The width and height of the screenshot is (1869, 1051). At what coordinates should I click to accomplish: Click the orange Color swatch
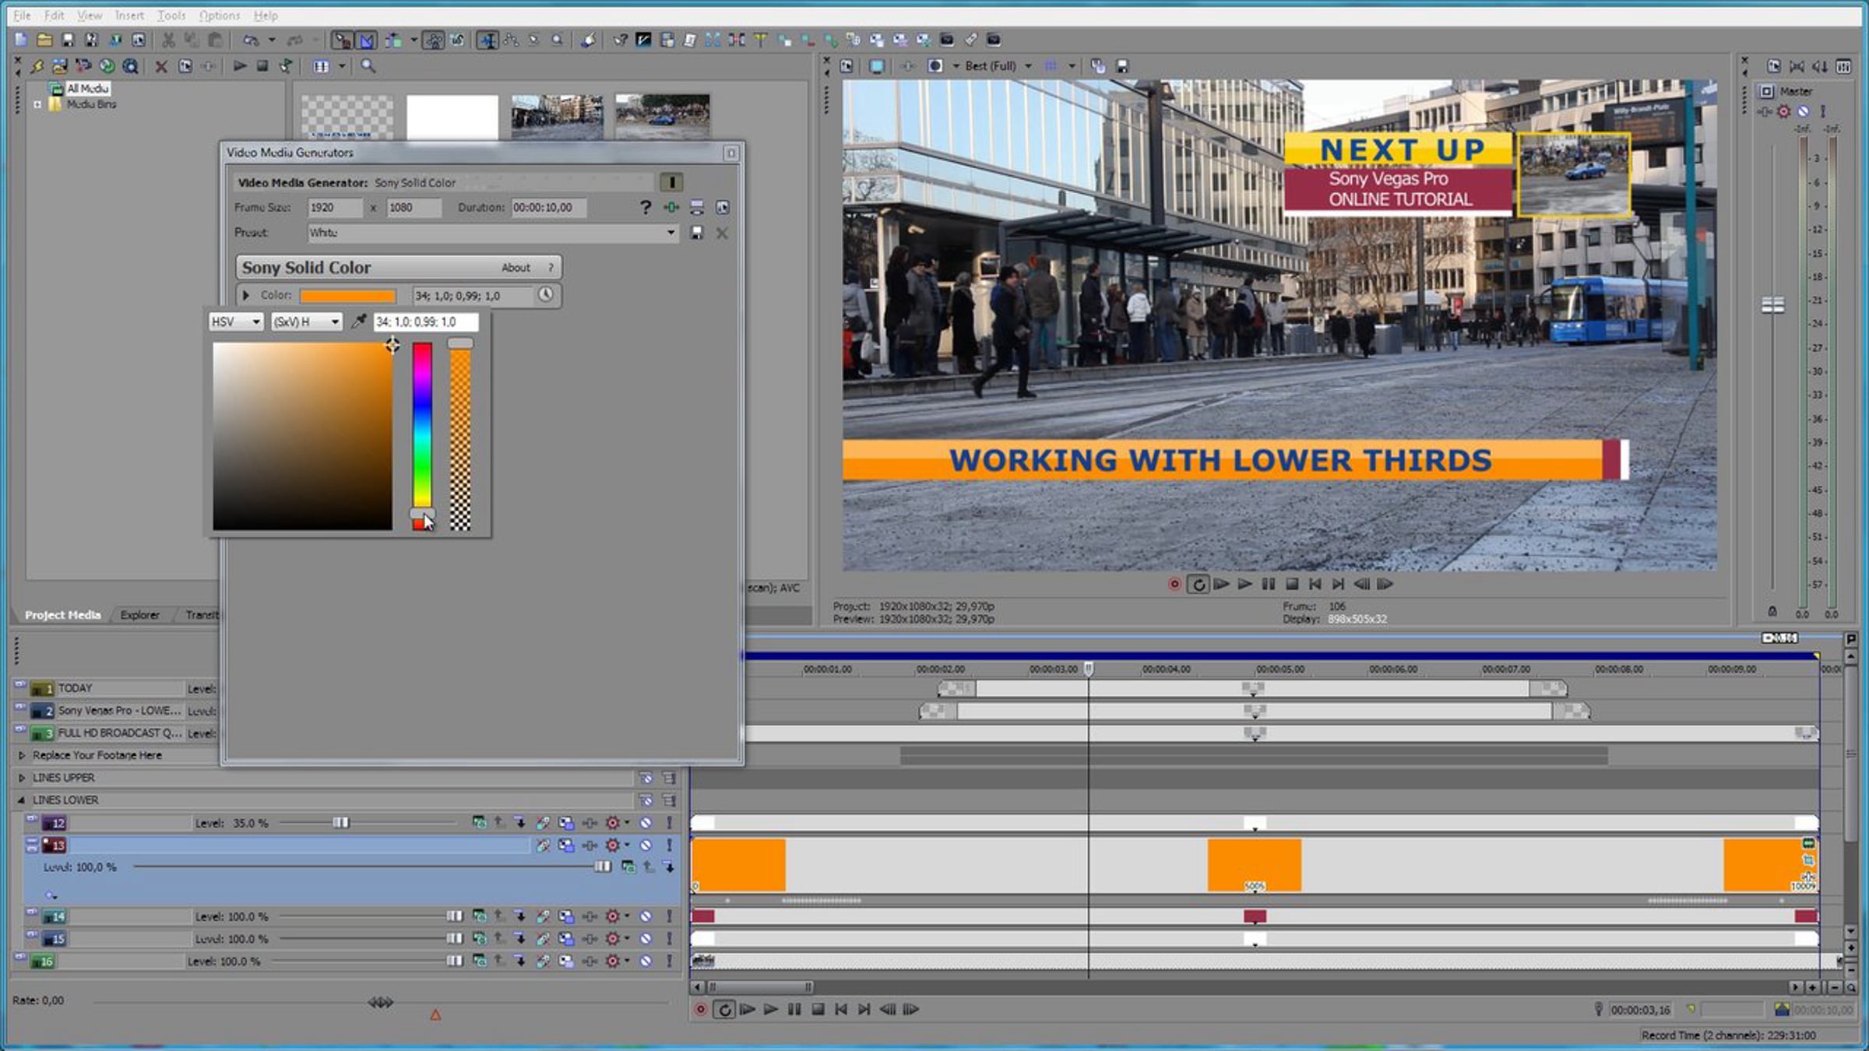pyautogui.click(x=347, y=296)
